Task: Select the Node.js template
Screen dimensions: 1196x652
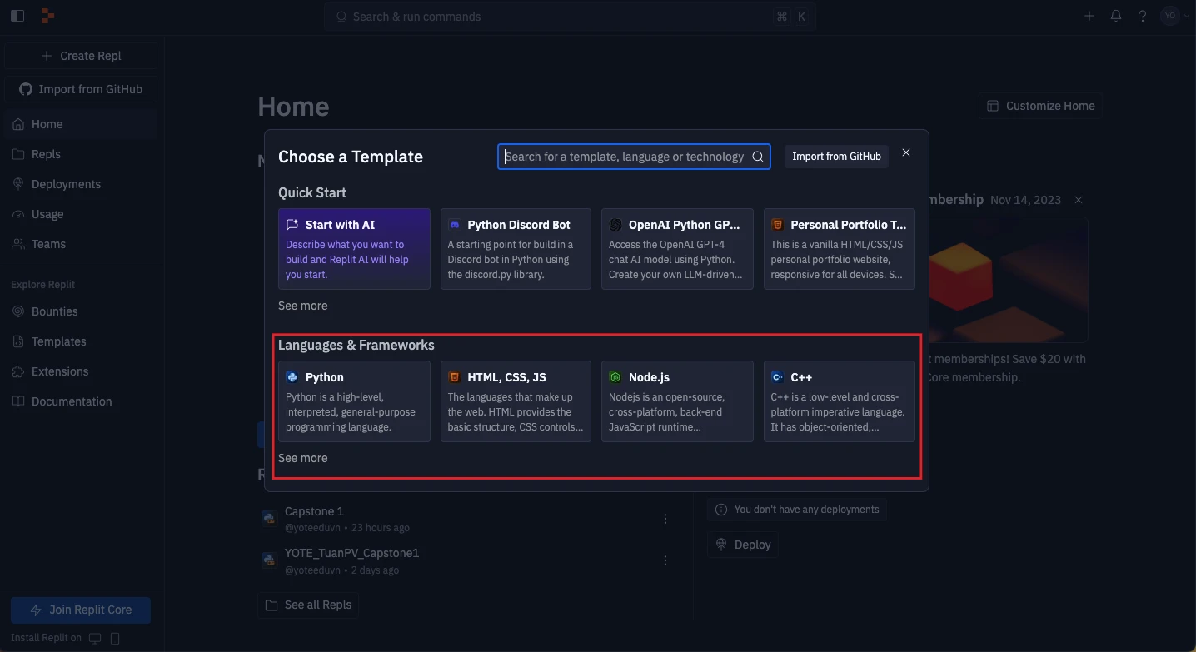Action: coord(677,401)
